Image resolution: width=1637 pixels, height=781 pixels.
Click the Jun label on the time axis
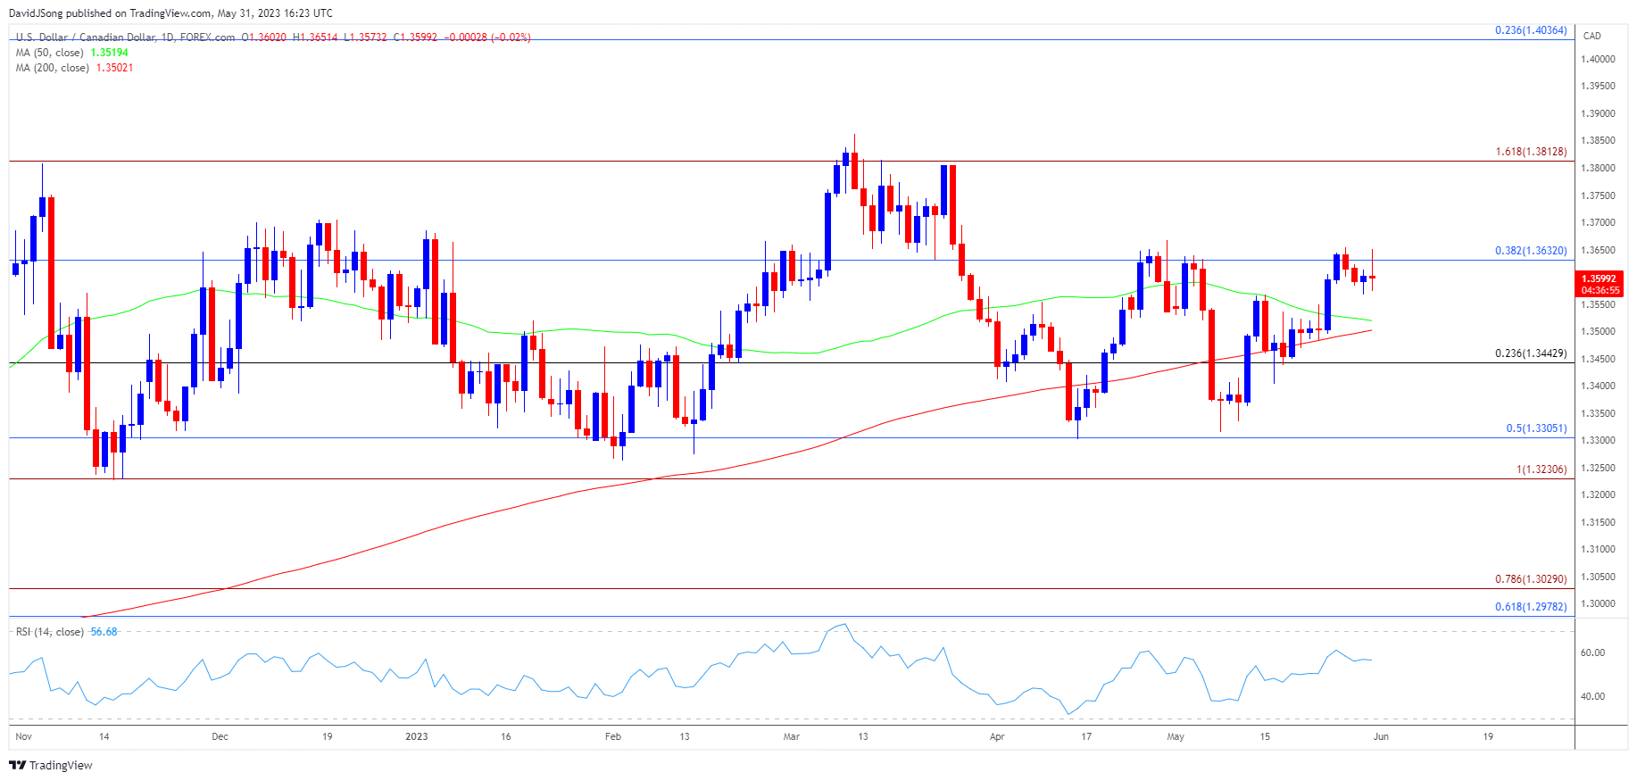[1381, 737]
